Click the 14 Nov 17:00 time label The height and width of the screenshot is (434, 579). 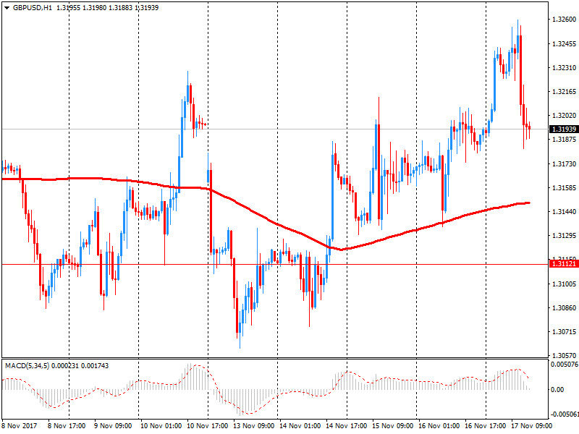coord(347,426)
